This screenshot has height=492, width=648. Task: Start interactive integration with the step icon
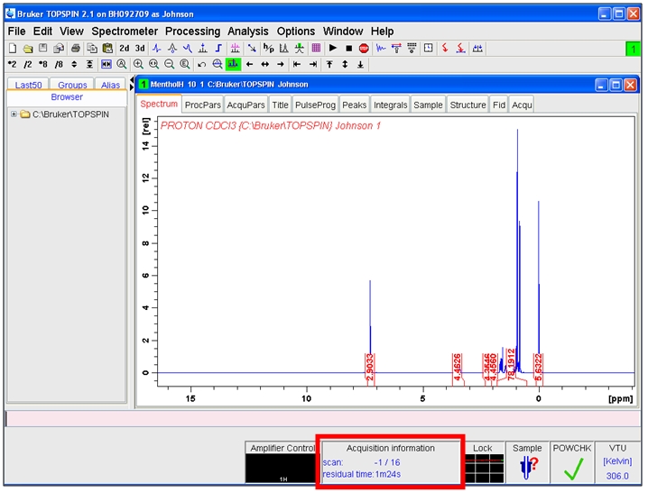[x=218, y=49]
